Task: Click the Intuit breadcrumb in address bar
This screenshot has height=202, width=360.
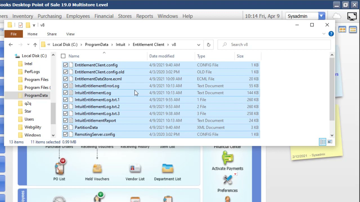Action: (x=120, y=45)
